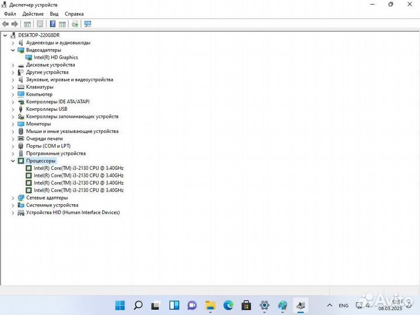Expand Контроллеры IDE ATA/ATAPI
This screenshot has width=420, height=315.
click(13, 101)
